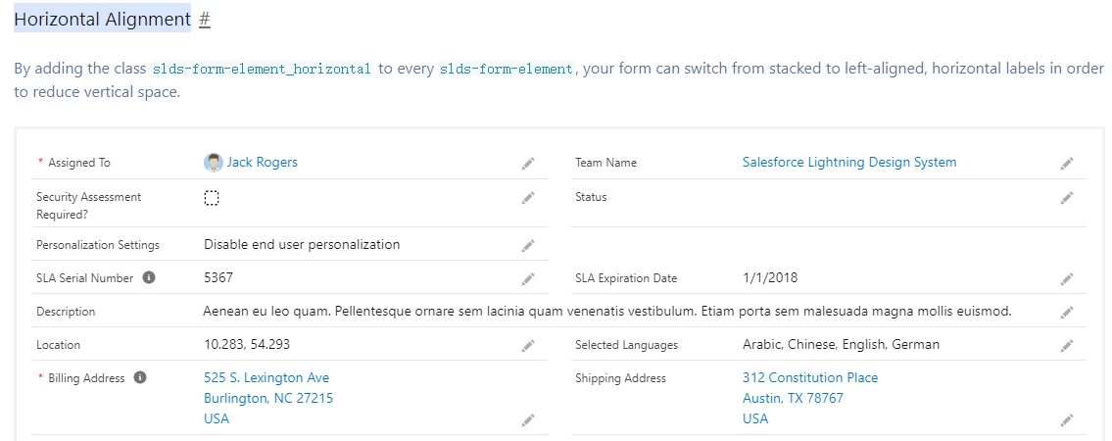Click edit pencil for Assigned To field
The height and width of the screenshot is (441, 1112).
[528, 164]
